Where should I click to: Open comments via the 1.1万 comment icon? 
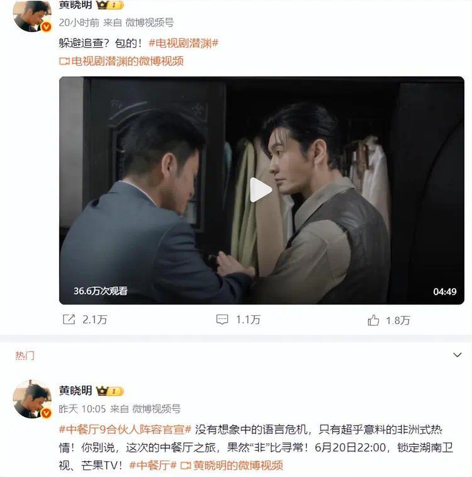222,320
